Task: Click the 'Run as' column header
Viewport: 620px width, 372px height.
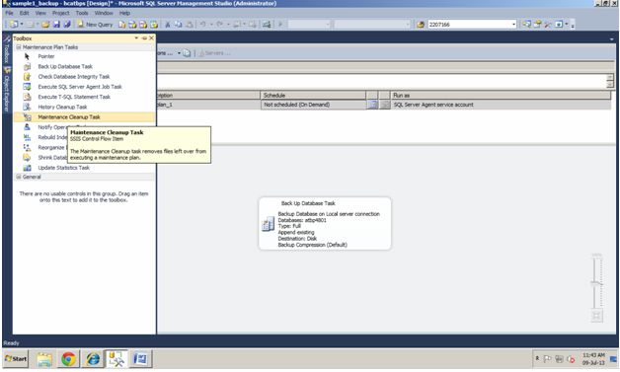Action: (x=501, y=96)
